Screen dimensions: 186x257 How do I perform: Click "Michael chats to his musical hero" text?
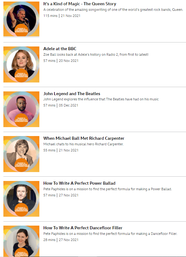tap(83, 144)
